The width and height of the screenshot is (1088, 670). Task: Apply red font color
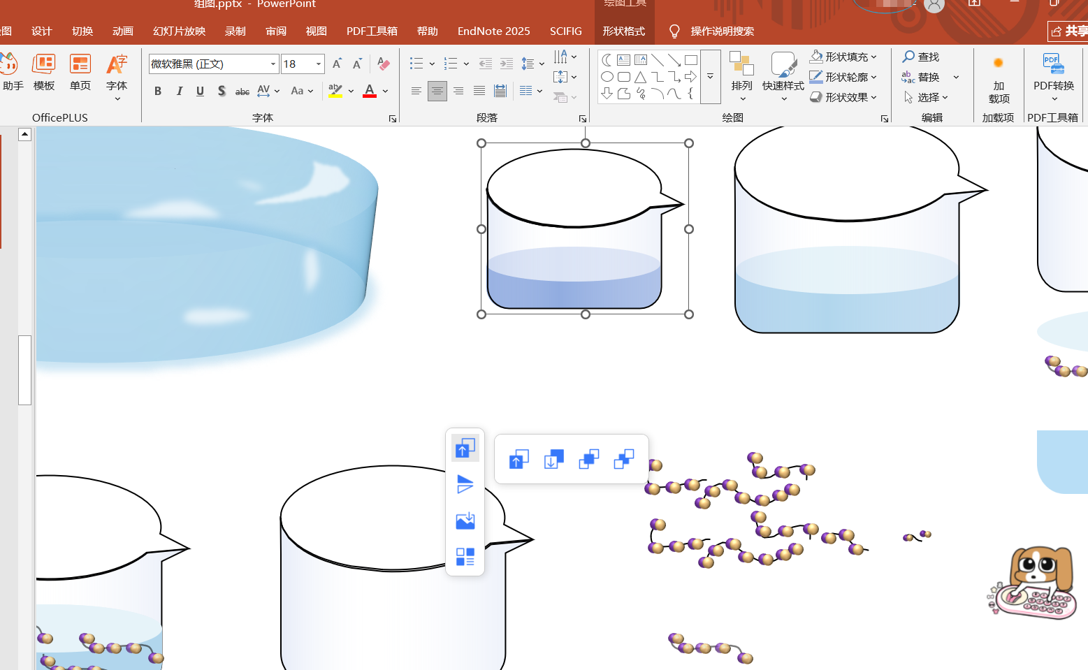click(370, 91)
